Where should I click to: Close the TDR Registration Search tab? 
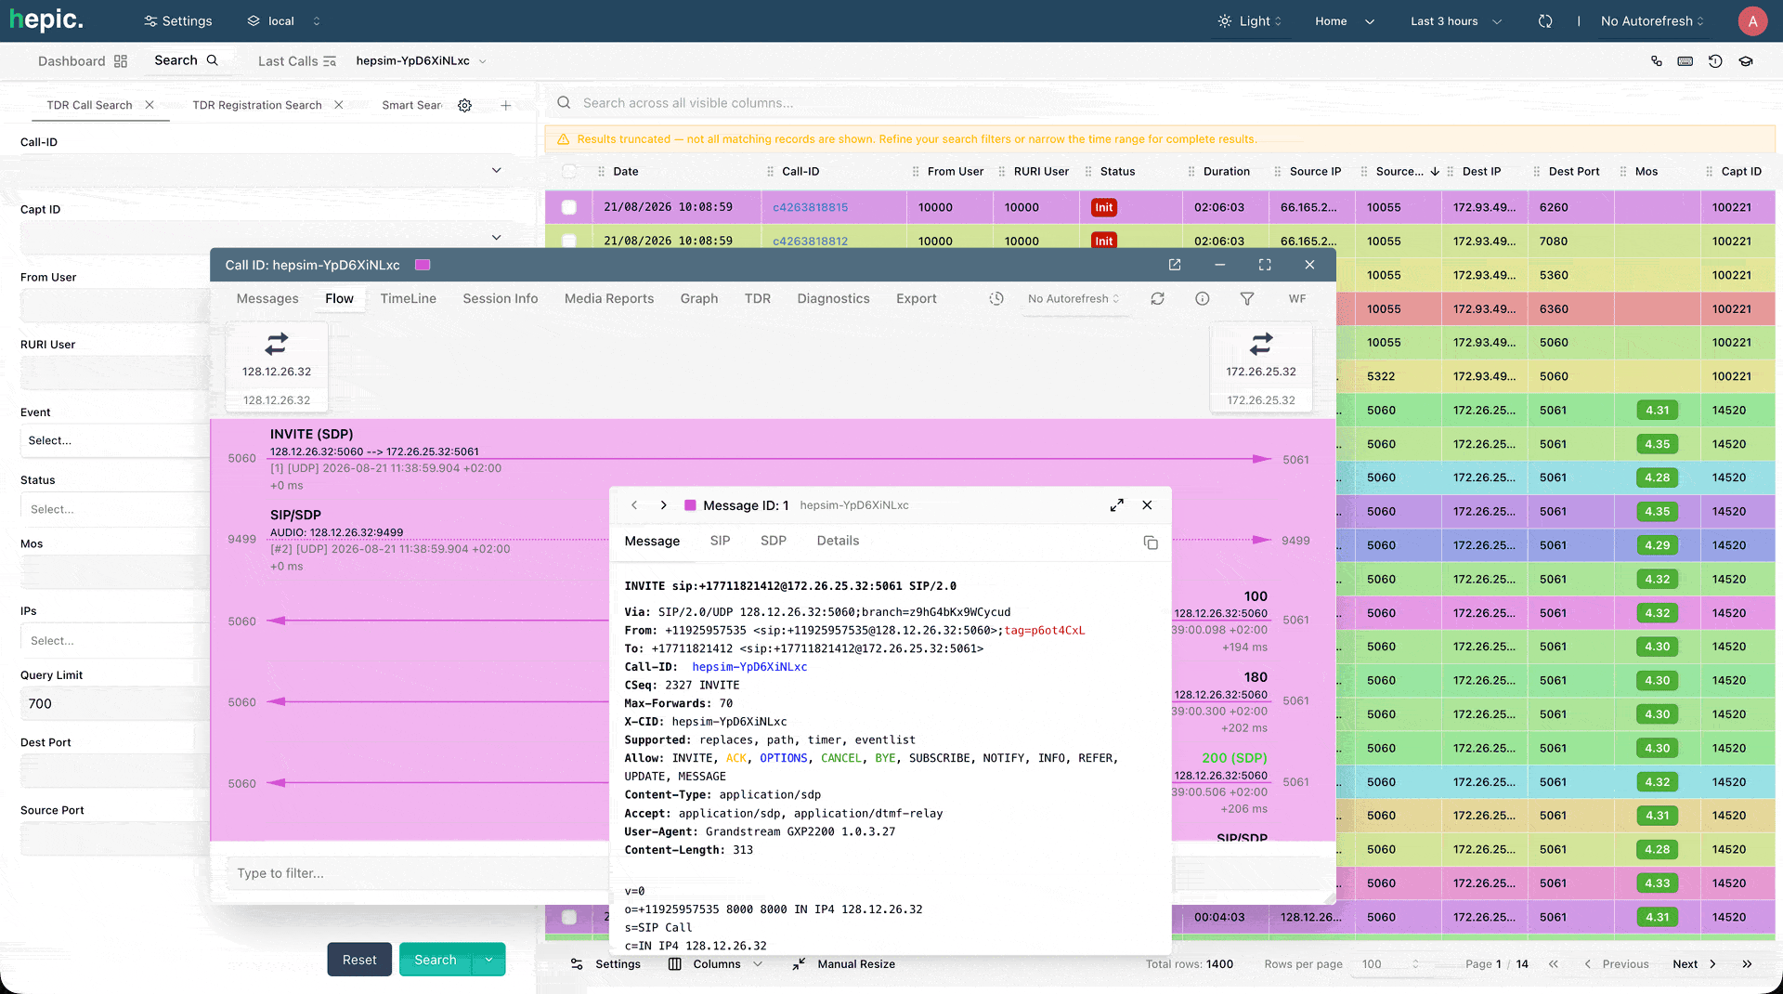339,105
